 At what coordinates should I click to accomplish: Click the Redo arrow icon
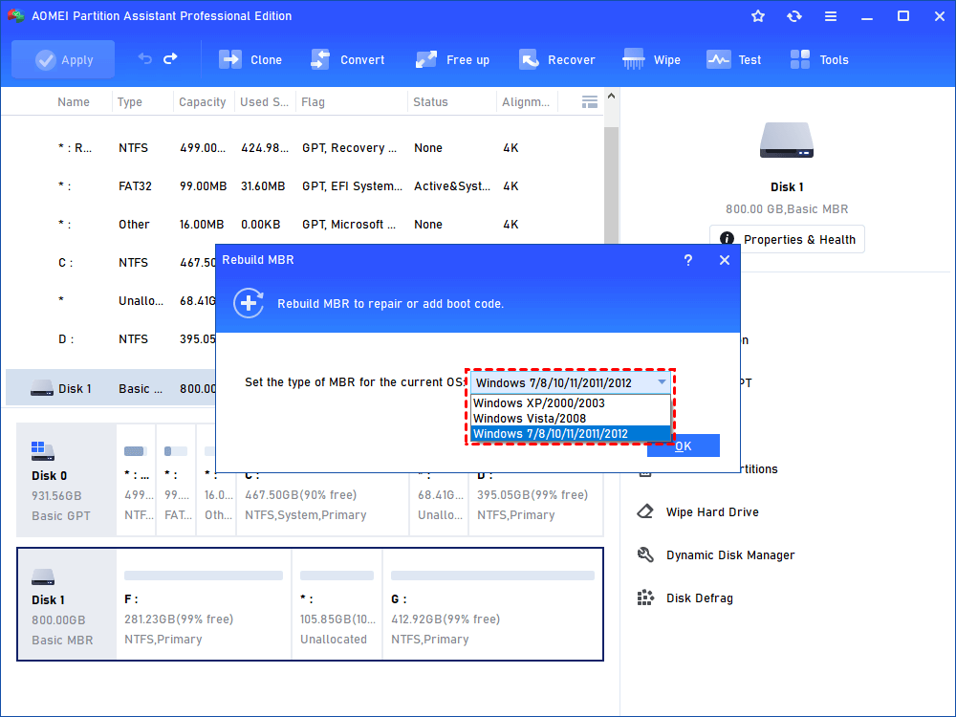tap(171, 58)
